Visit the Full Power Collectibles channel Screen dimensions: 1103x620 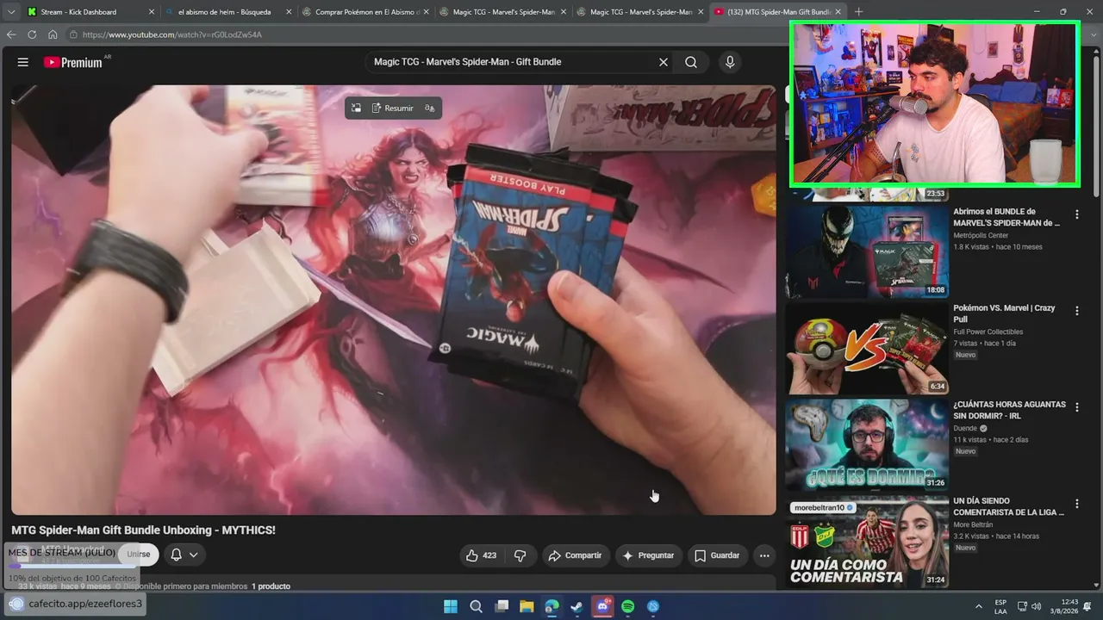(988, 332)
